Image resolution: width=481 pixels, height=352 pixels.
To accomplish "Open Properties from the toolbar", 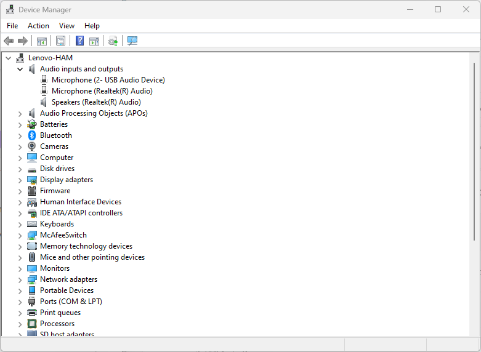I will (x=60, y=41).
